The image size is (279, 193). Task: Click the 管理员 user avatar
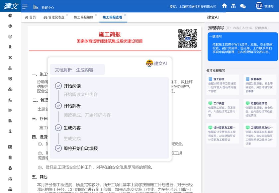tap(259, 6)
